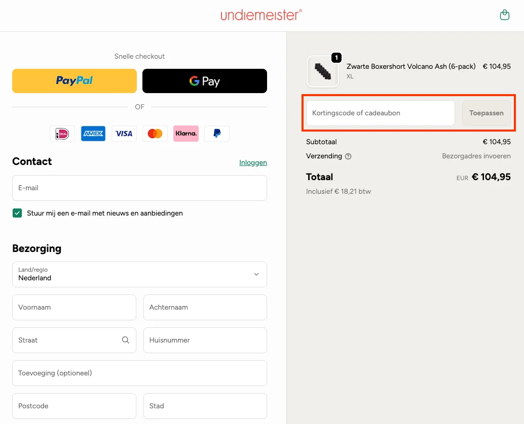
Task: Click the small PayPal payment icon
Action: 217,134
